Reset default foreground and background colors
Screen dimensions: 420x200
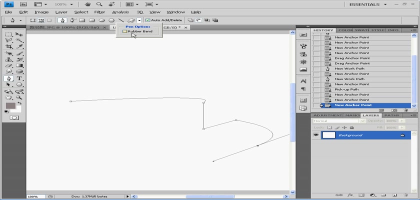tap(6, 111)
